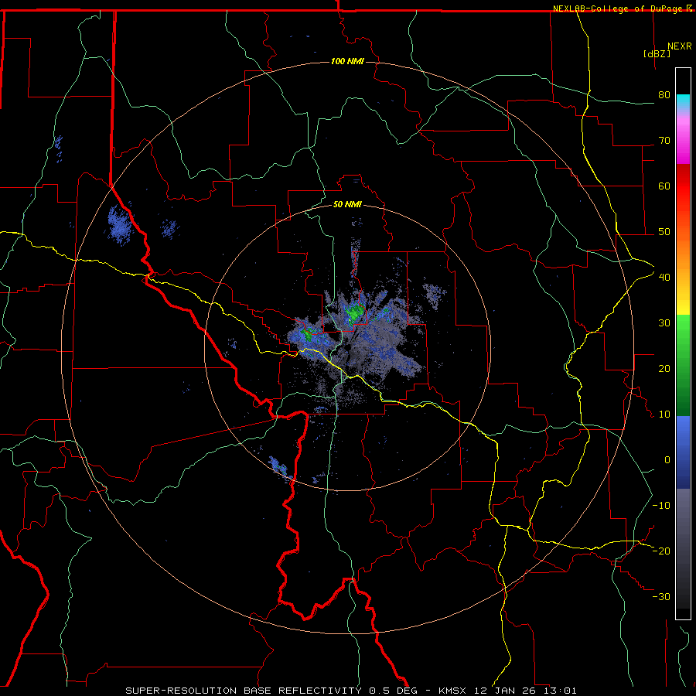The height and width of the screenshot is (696, 696).
Task: Click the 30 dBZ scale value
Action: point(664,323)
